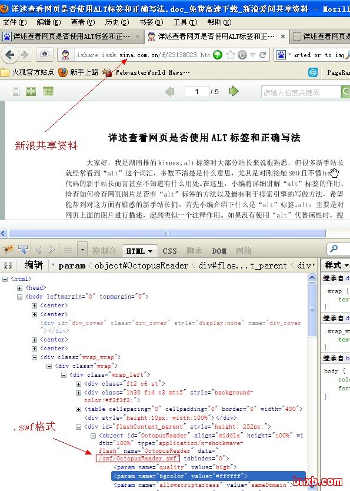Click the green search button of document viewer
Screen dimensions: 350x491
coord(345,92)
